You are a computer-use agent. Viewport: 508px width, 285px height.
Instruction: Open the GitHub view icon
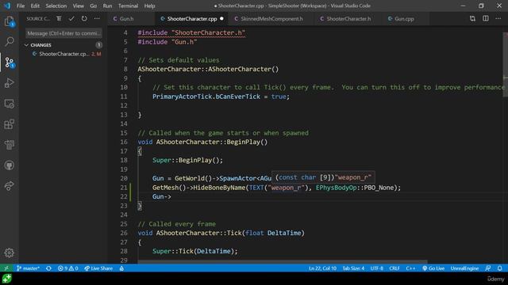coord(9,165)
